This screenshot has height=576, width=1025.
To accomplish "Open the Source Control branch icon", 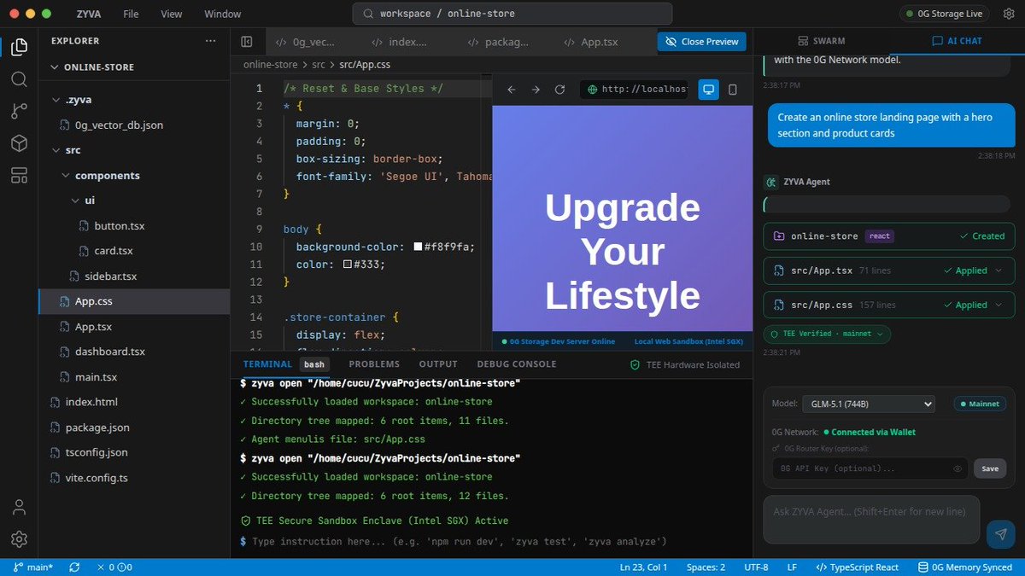I will (19, 111).
